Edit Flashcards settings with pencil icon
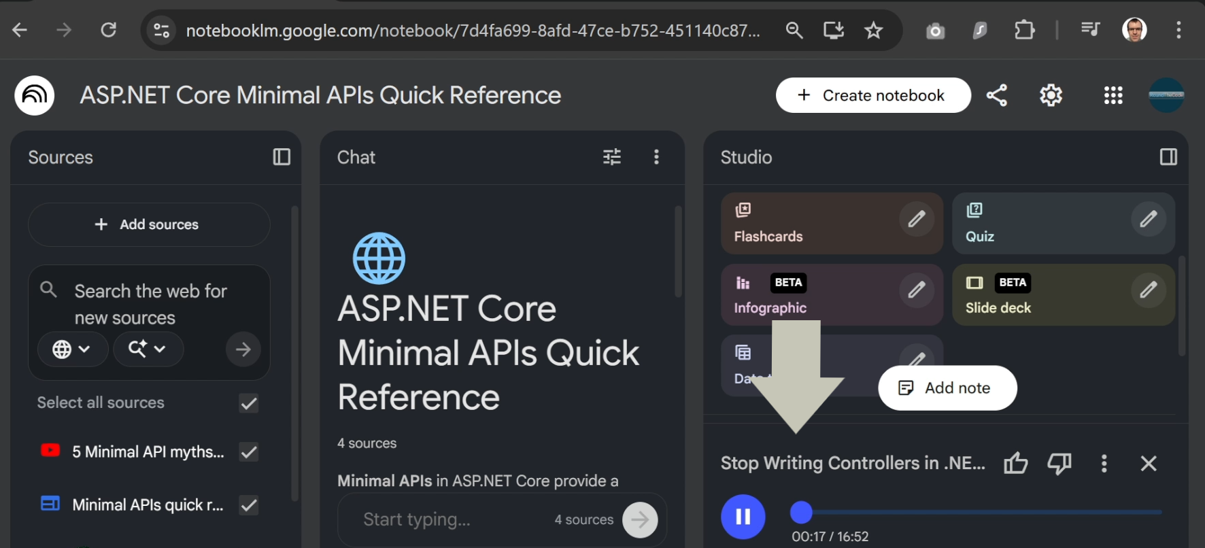The height and width of the screenshot is (548, 1205). (917, 219)
